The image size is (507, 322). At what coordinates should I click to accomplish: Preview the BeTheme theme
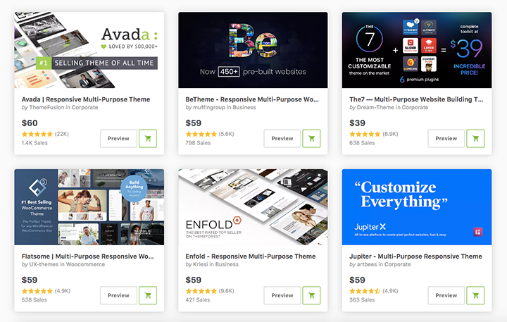[x=282, y=139]
